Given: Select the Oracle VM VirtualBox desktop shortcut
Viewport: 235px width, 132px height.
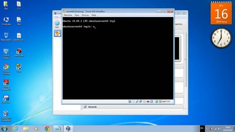Looking at the screenshot, I should (x=6, y=116).
